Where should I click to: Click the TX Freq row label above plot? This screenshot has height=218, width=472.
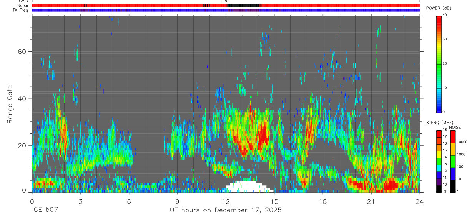click(x=21, y=10)
